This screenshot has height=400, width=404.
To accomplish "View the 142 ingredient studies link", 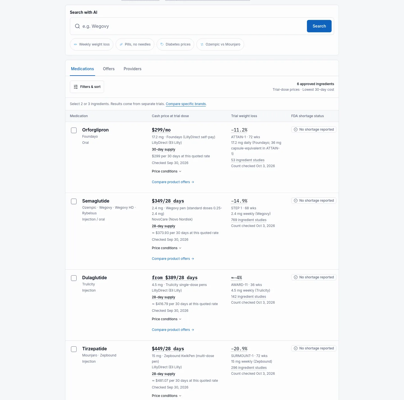I will click(249, 297).
